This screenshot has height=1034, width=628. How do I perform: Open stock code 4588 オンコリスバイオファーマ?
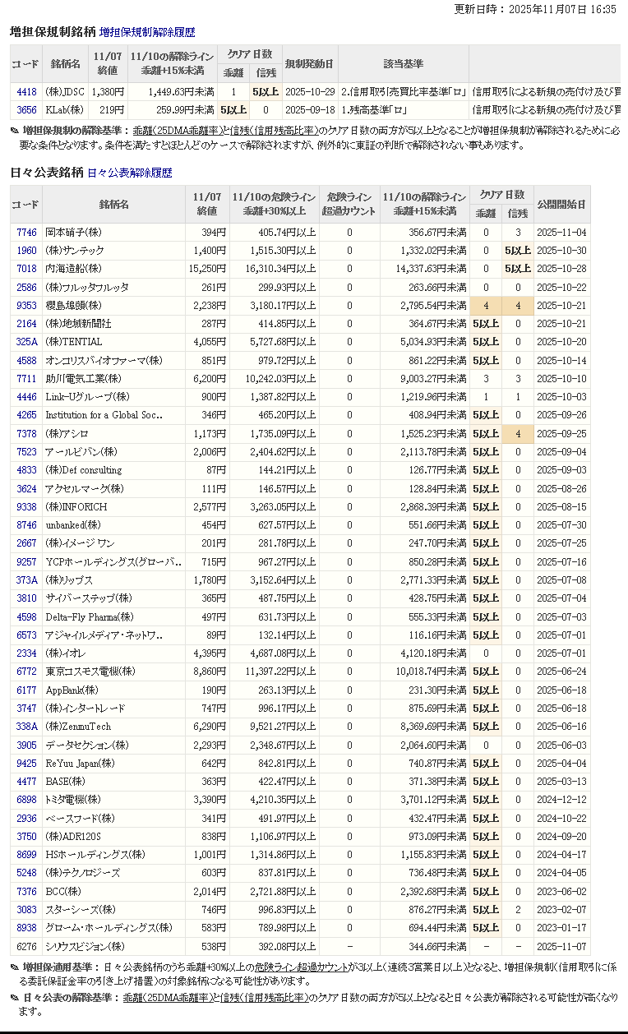point(26,360)
